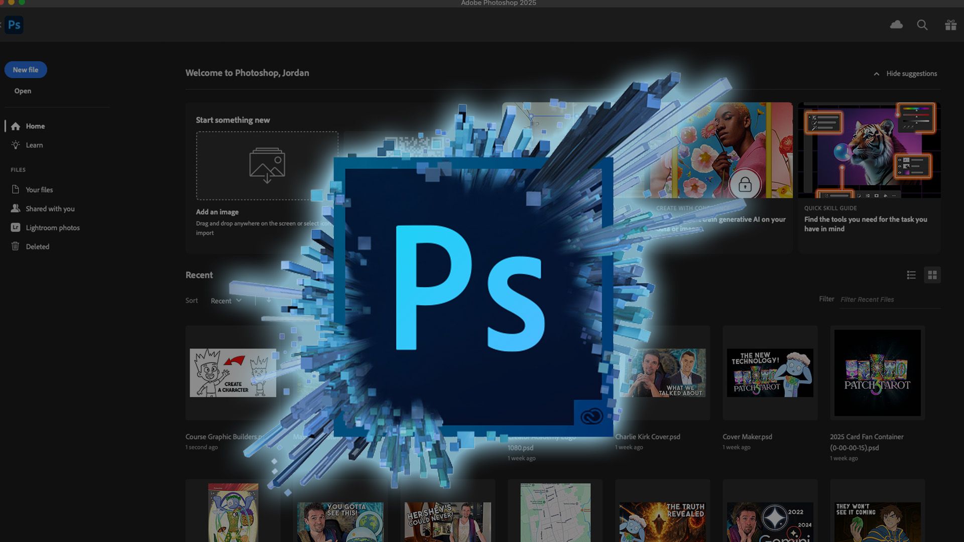This screenshot has width=964, height=542.
Task: Click the Deleted trash icon
Action: [16, 246]
